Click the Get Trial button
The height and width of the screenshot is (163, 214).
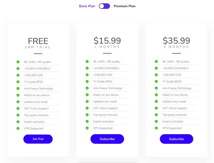pos(38,139)
